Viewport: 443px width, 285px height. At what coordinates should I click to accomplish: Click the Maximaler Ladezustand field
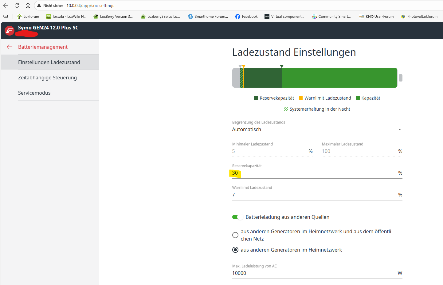coord(362,151)
